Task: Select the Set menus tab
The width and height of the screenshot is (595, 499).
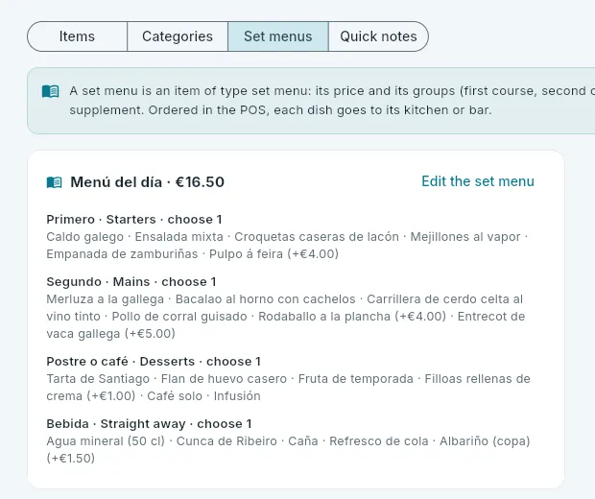Action: (278, 36)
